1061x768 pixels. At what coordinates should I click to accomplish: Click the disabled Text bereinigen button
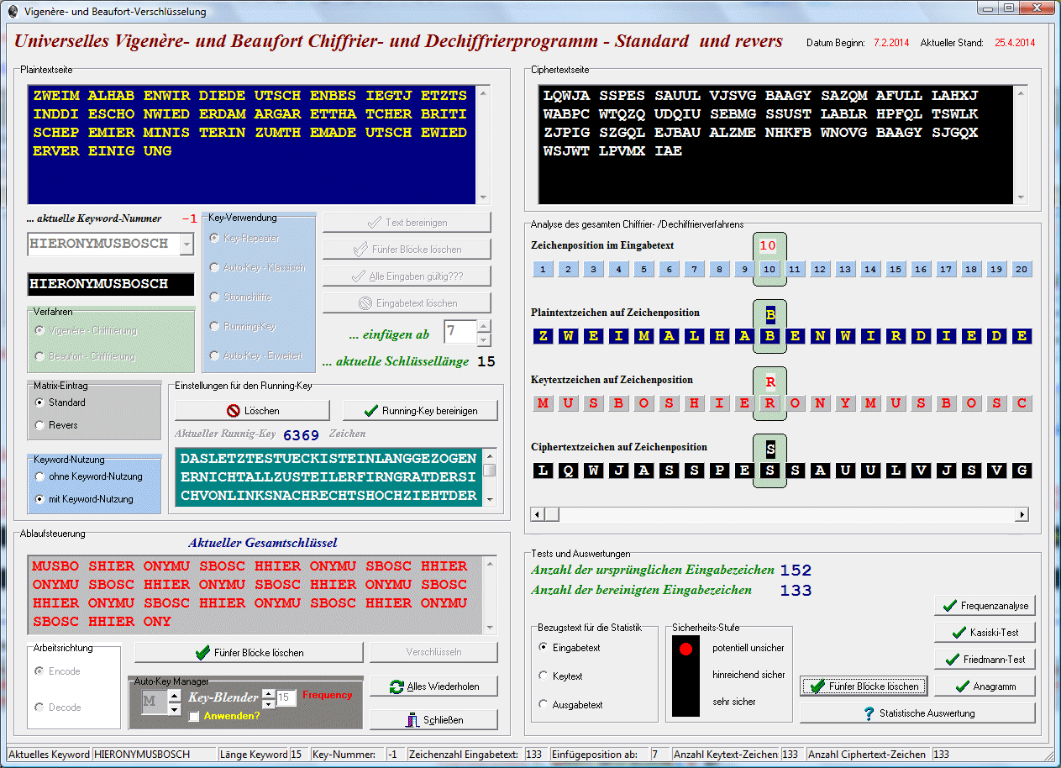407,223
